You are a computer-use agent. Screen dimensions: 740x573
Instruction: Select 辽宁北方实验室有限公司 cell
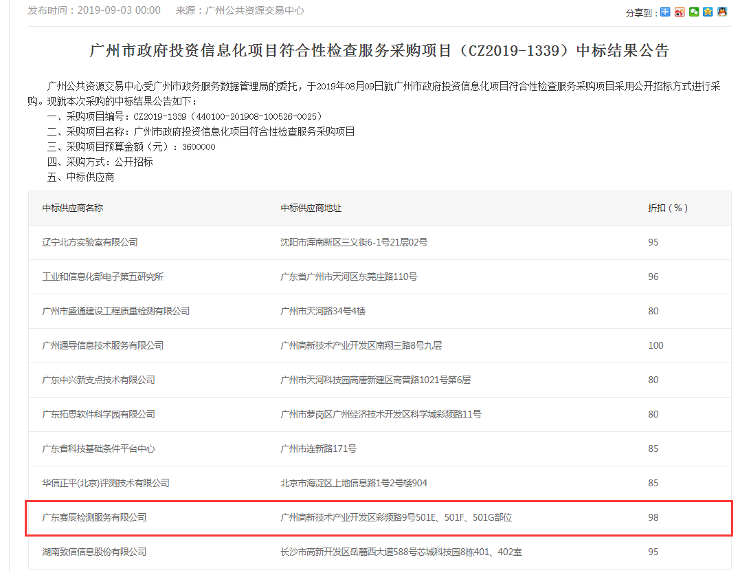coord(90,242)
